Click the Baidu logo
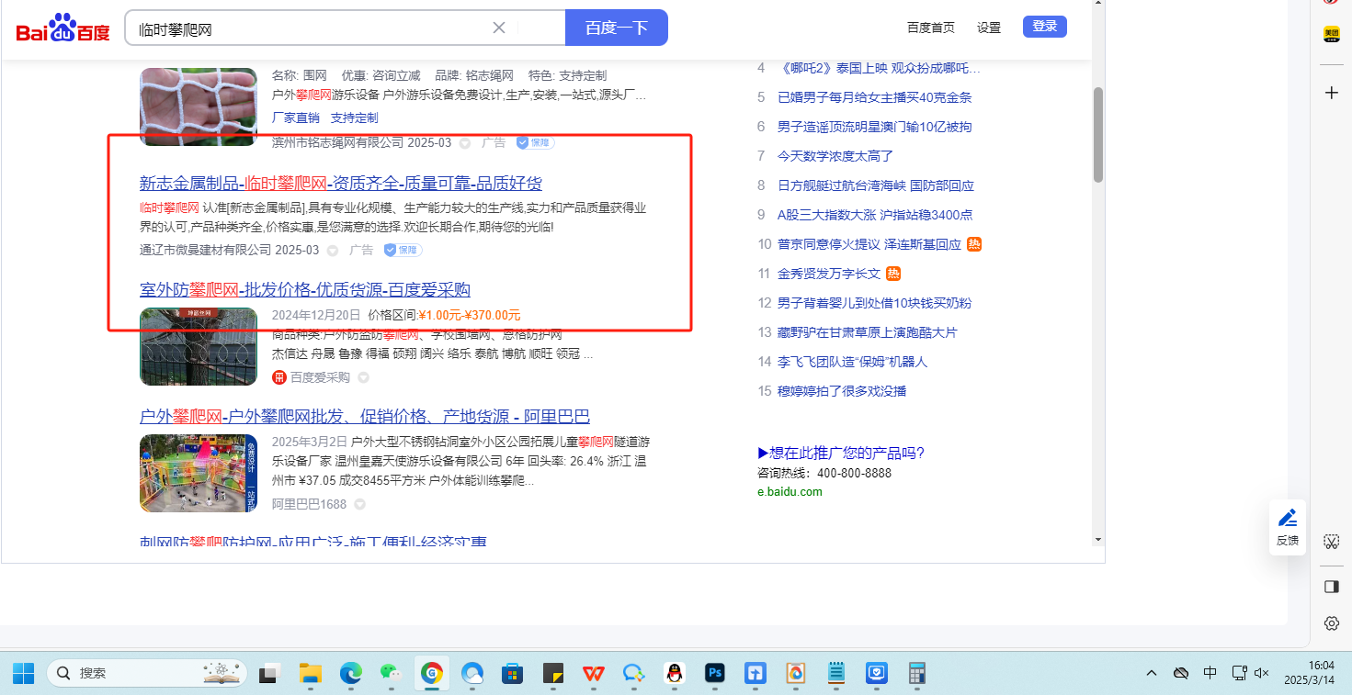Screen dimensions: 1352x695 62,28
